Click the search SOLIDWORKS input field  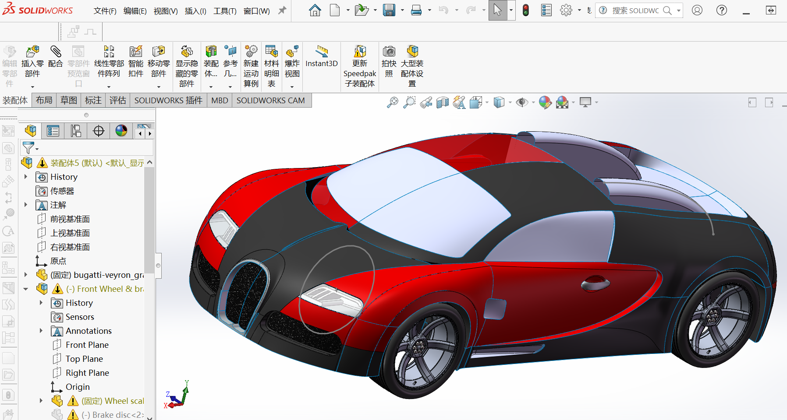pyautogui.click(x=635, y=10)
